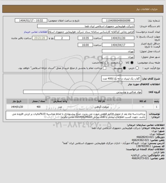The height and width of the screenshot is (183, 166).
Task: Click the تعداد / مقدار column header
Action: (39, 101)
